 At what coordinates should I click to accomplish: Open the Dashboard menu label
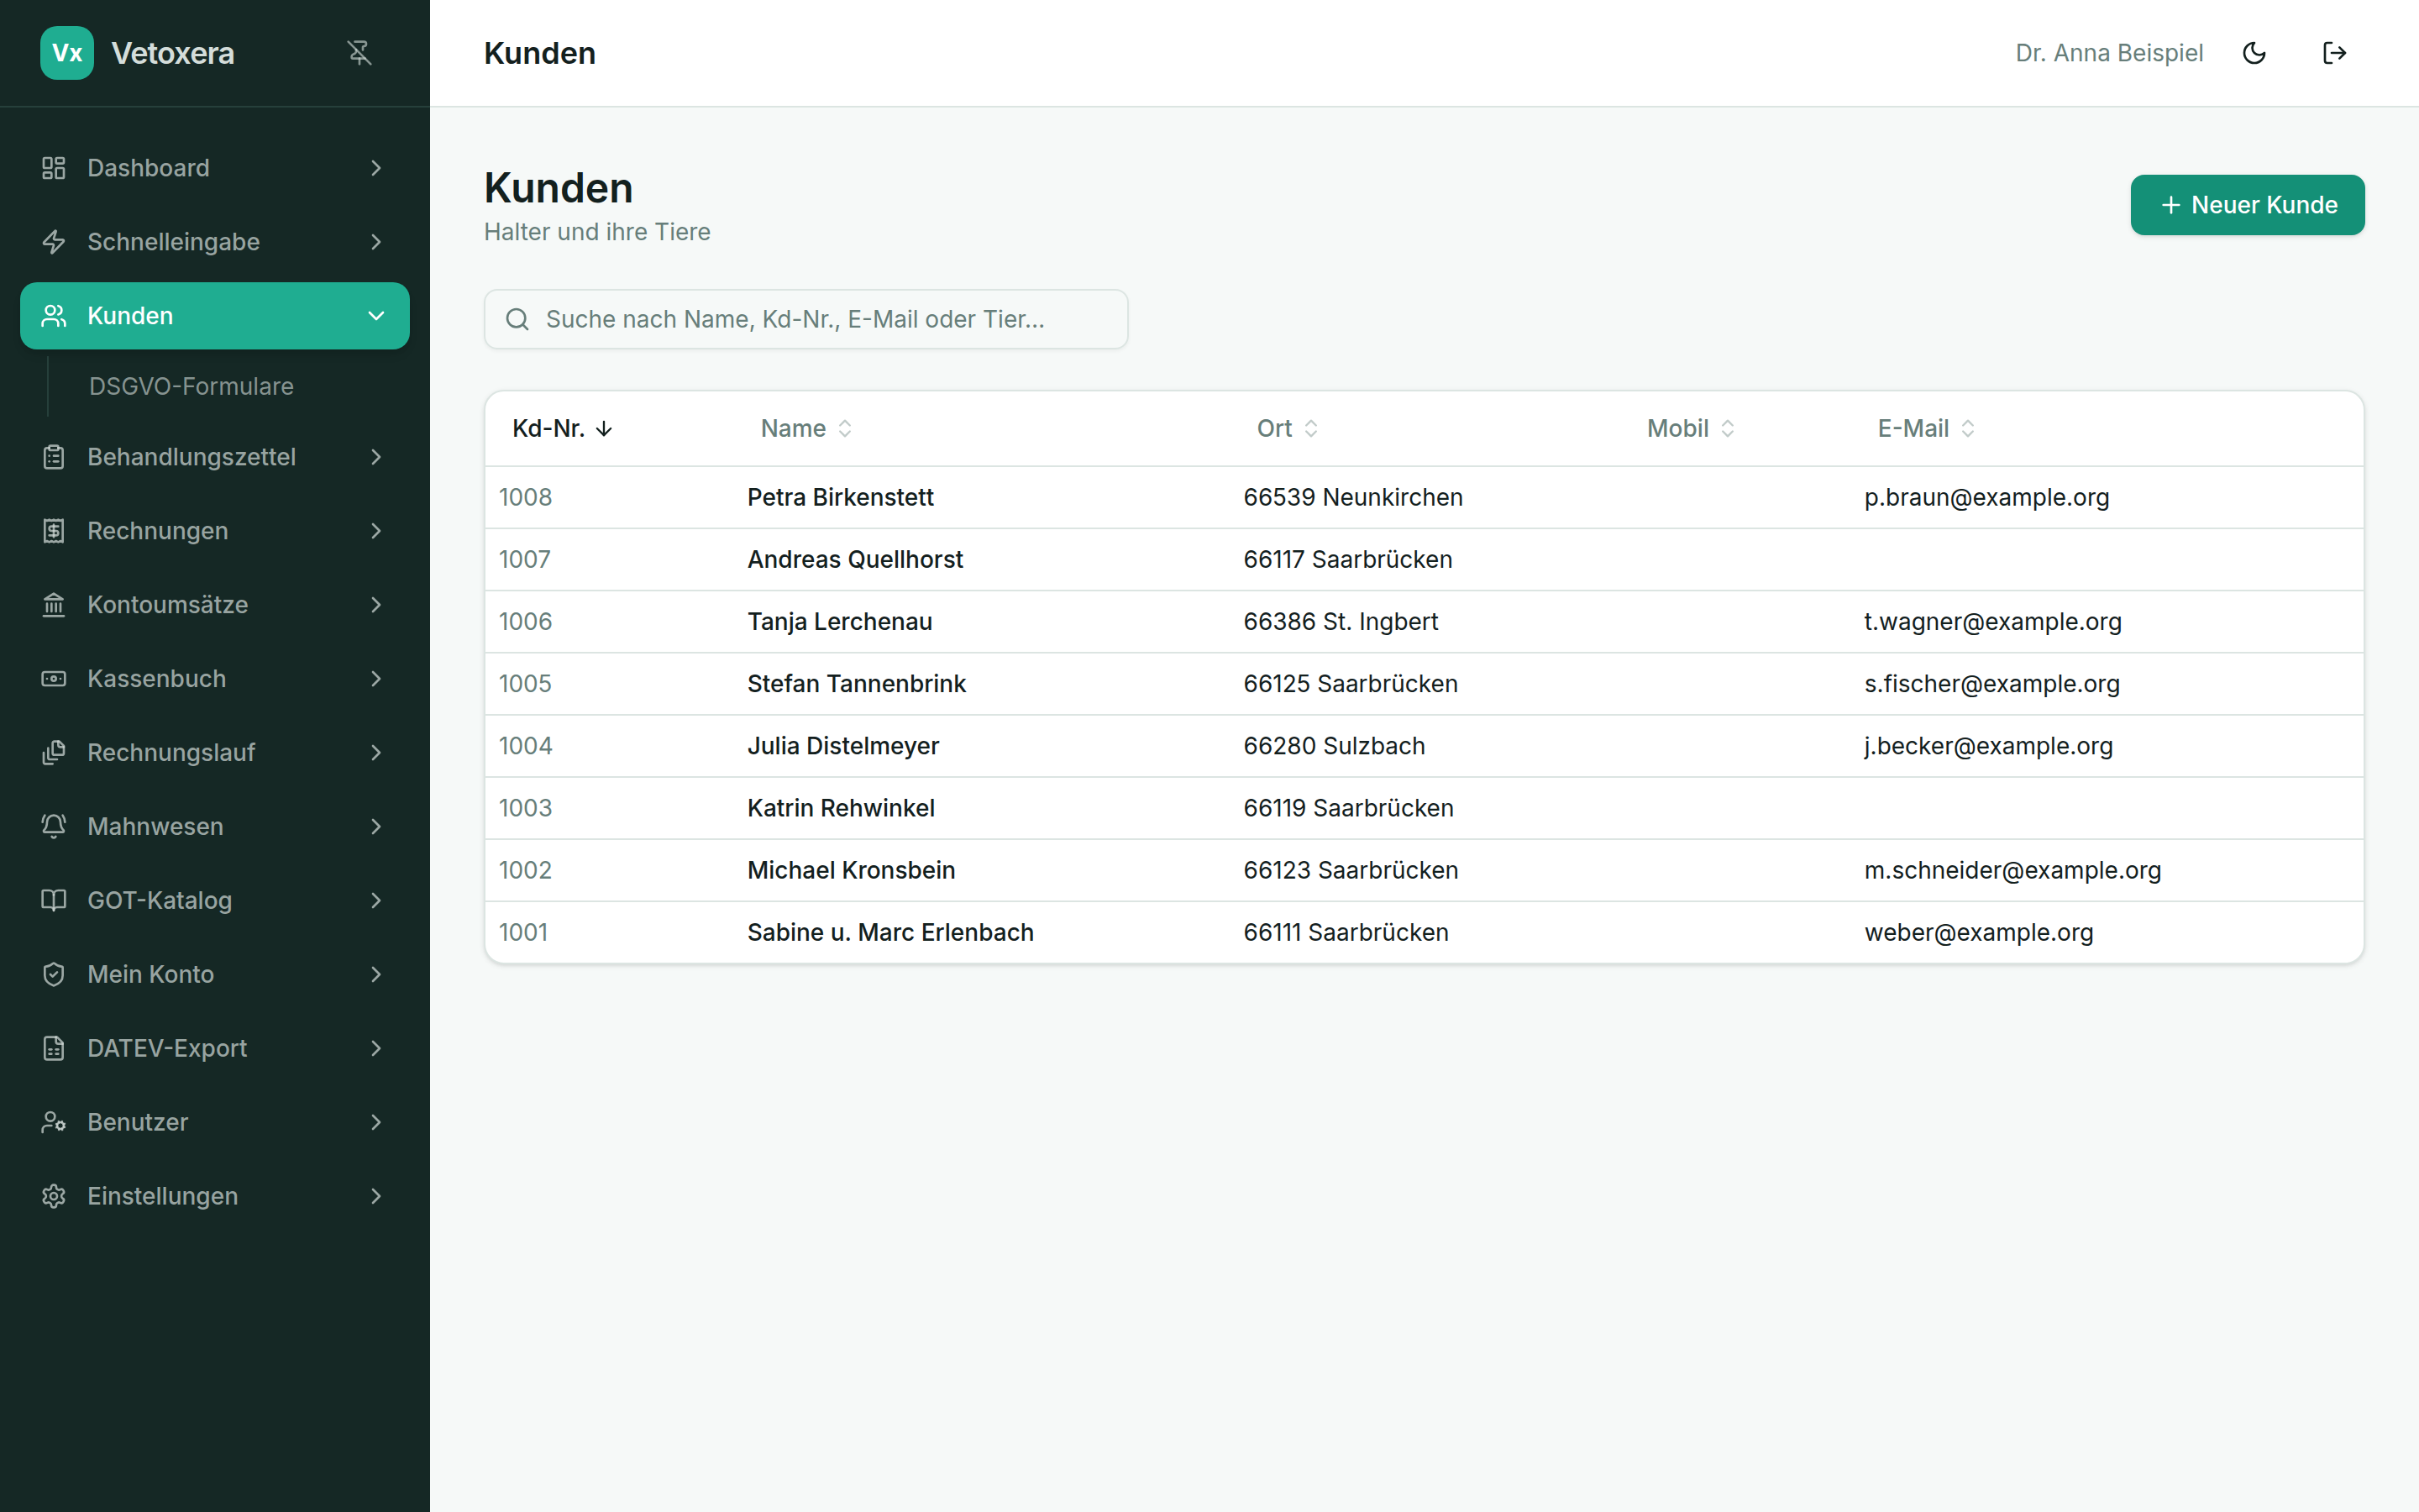[x=148, y=168]
